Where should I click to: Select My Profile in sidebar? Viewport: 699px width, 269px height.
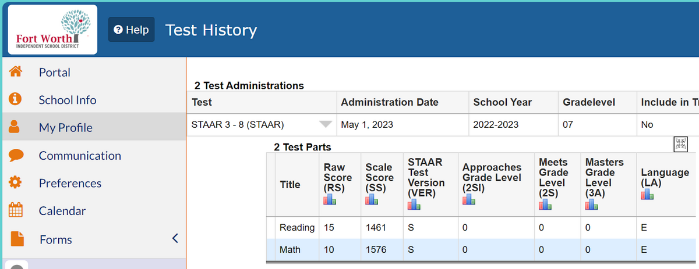click(x=65, y=128)
